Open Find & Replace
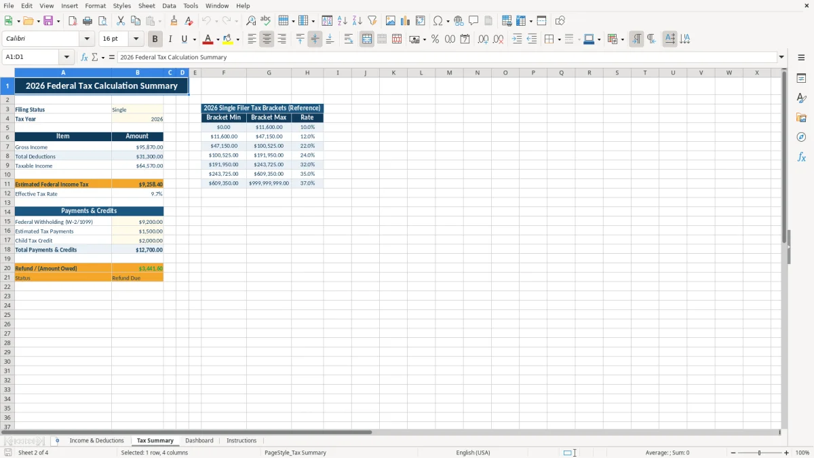814x458 pixels. point(250,21)
